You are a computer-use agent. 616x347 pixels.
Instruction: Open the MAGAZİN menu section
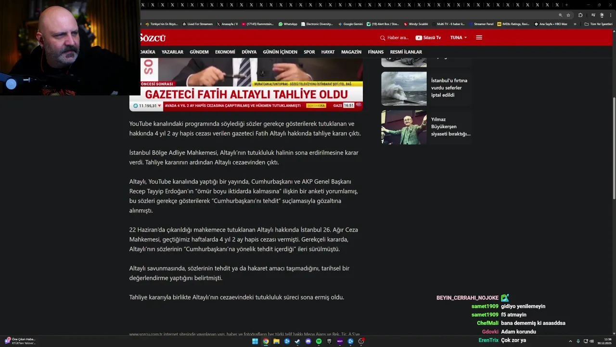351,52
